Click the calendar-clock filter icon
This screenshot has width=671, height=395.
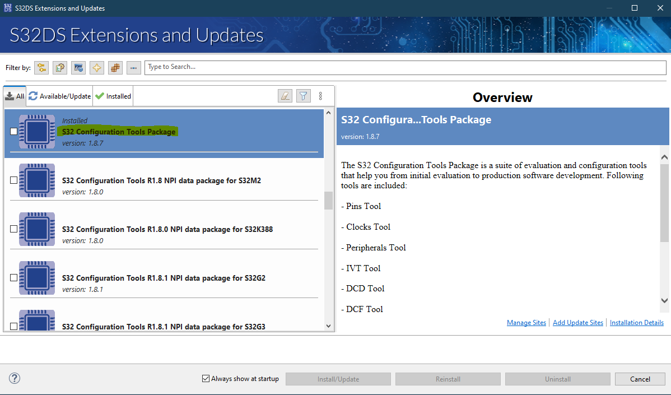[x=78, y=67]
